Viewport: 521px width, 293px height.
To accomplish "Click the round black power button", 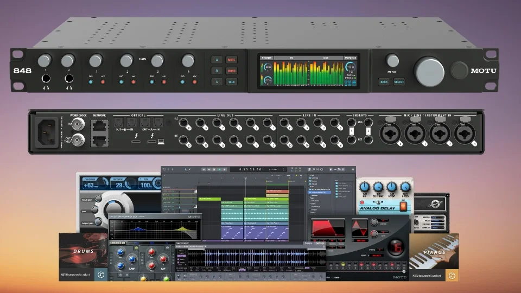I will coord(459,71).
